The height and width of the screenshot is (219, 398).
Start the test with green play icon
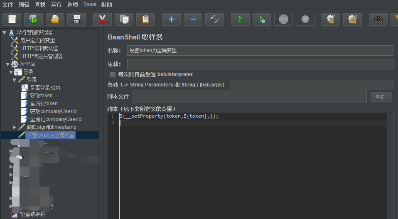(241, 19)
